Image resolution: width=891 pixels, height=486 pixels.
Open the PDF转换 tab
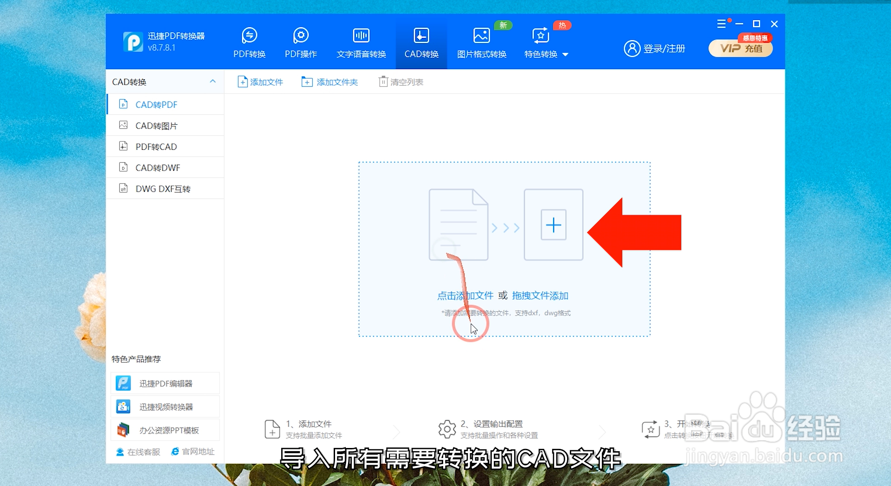pos(249,43)
